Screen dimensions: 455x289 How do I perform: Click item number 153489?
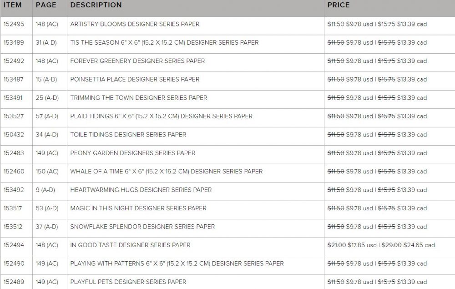(14, 42)
